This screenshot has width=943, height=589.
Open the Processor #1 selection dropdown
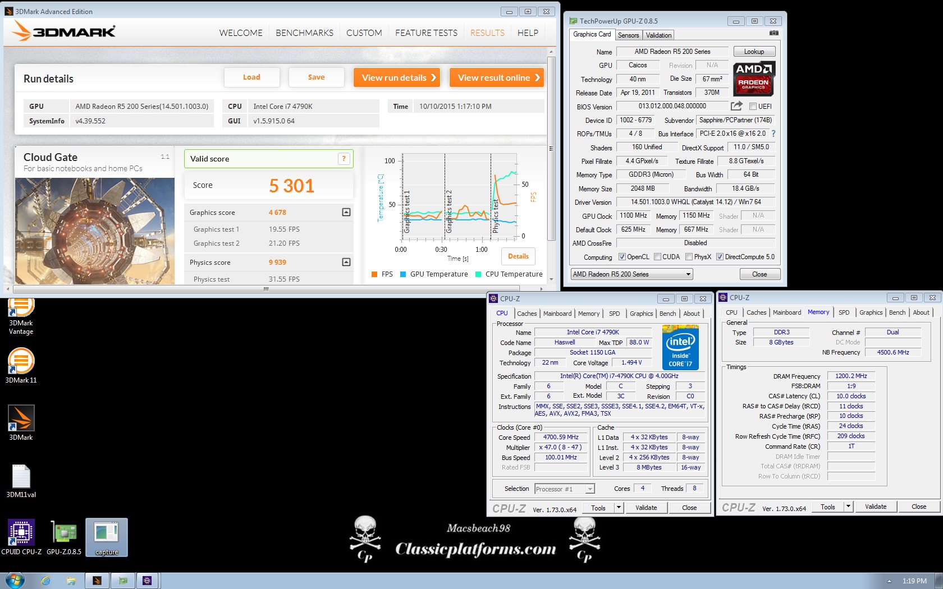point(565,489)
